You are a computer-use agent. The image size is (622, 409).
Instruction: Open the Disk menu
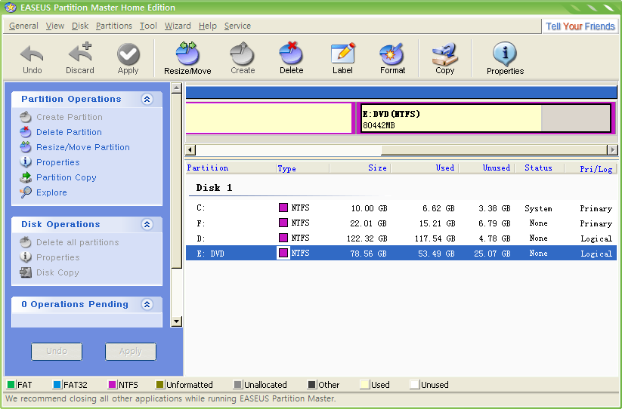point(80,26)
